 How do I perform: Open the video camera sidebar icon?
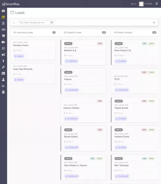(x=3, y=42)
